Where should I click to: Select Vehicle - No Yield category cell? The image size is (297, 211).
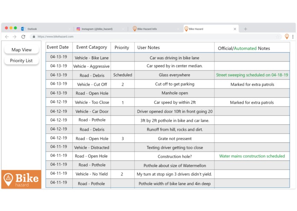coord(92,174)
